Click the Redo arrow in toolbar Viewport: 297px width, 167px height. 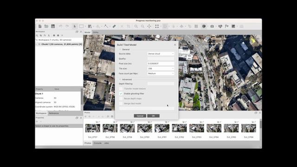(x=67, y=26)
